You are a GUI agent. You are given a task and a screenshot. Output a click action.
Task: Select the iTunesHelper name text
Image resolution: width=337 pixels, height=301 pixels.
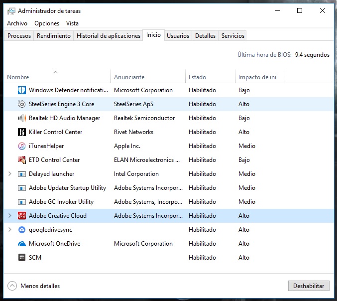coord(46,146)
